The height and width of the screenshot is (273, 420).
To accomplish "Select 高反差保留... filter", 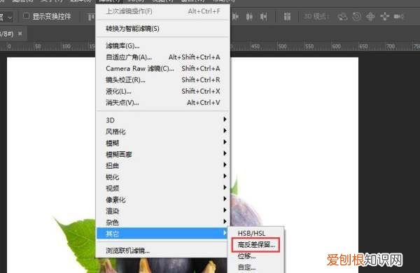I will 255,244.
